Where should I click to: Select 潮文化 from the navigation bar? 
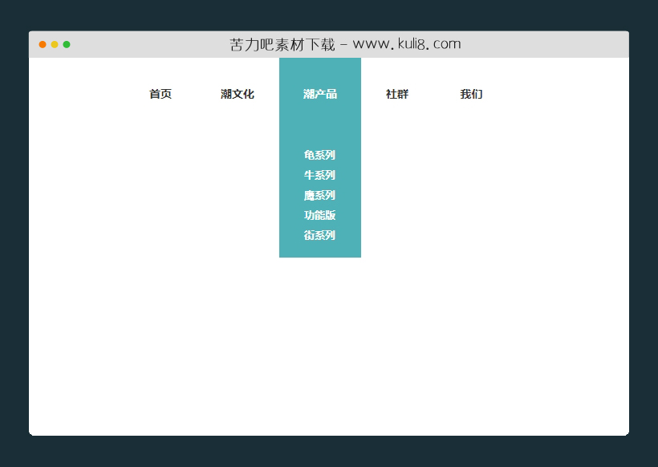(x=238, y=94)
